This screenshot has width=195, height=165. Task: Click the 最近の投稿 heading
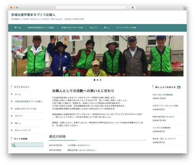pyautogui.click(x=57, y=137)
